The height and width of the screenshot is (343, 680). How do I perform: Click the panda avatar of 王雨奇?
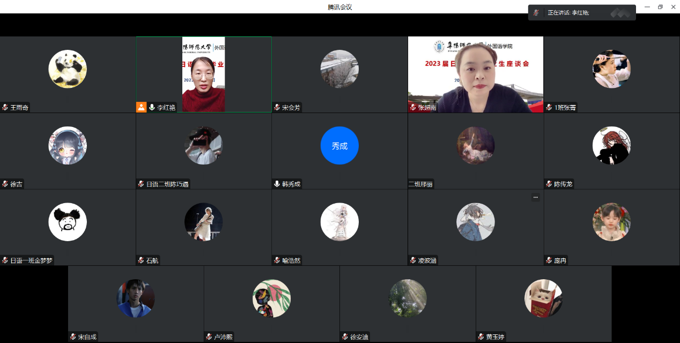pyautogui.click(x=68, y=69)
